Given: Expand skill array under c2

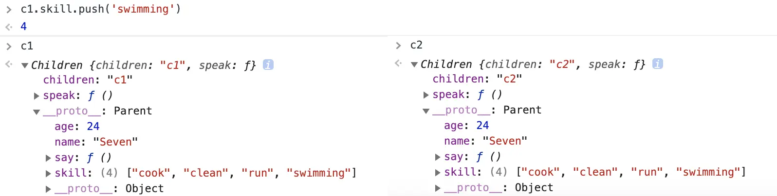Looking at the screenshot, I should coord(438,173).
